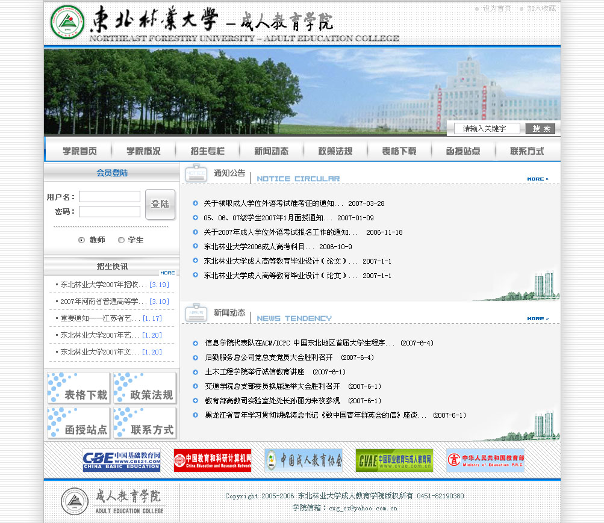Viewport: 604px width, 523px height.
Task: Switch to the 学院概况 navigation tab
Action: click(x=143, y=151)
